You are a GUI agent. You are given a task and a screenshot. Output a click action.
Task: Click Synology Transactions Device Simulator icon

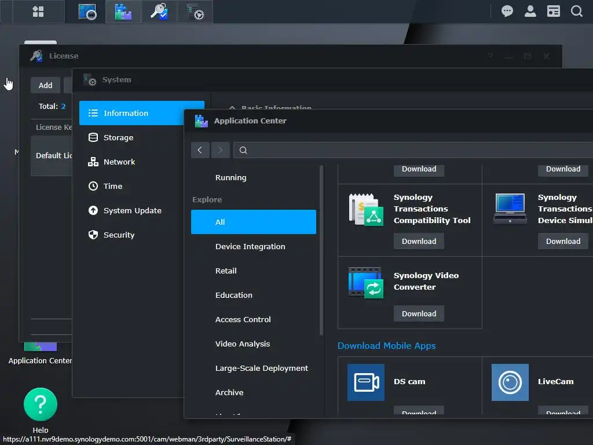(510, 209)
